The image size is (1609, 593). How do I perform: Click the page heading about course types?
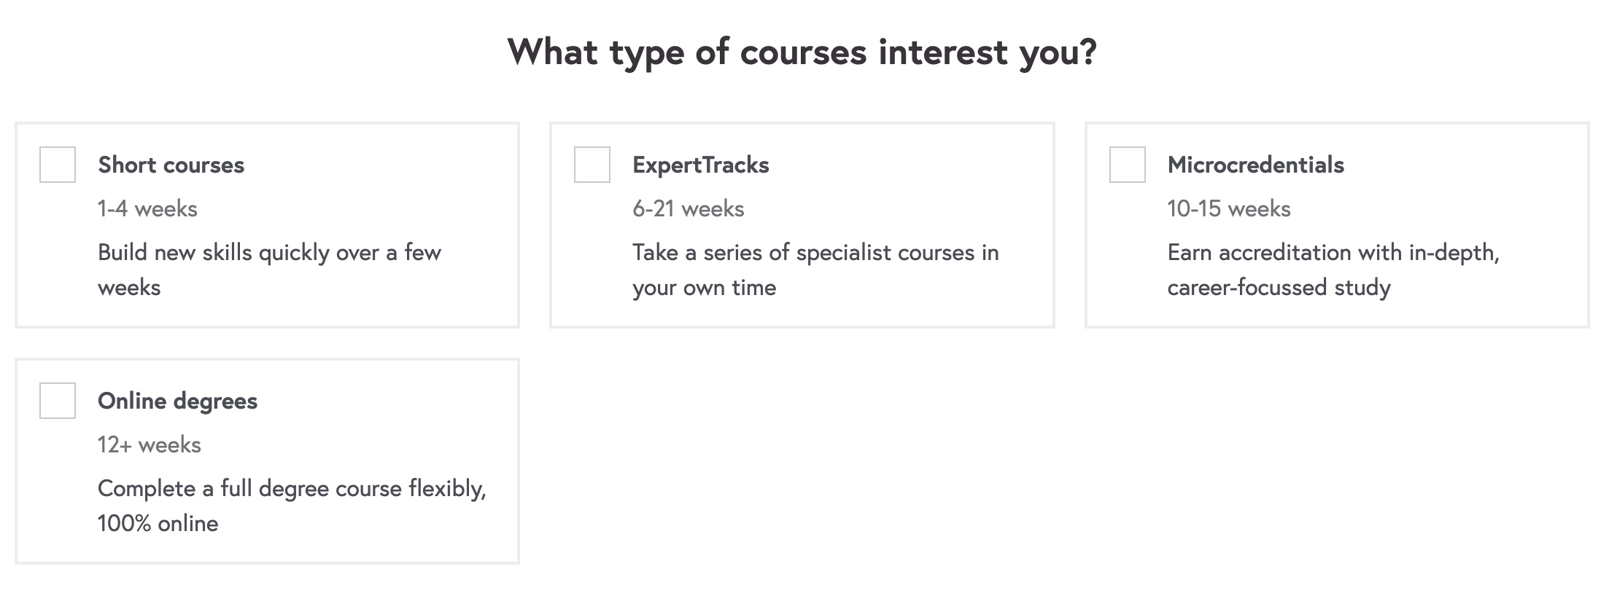[804, 52]
